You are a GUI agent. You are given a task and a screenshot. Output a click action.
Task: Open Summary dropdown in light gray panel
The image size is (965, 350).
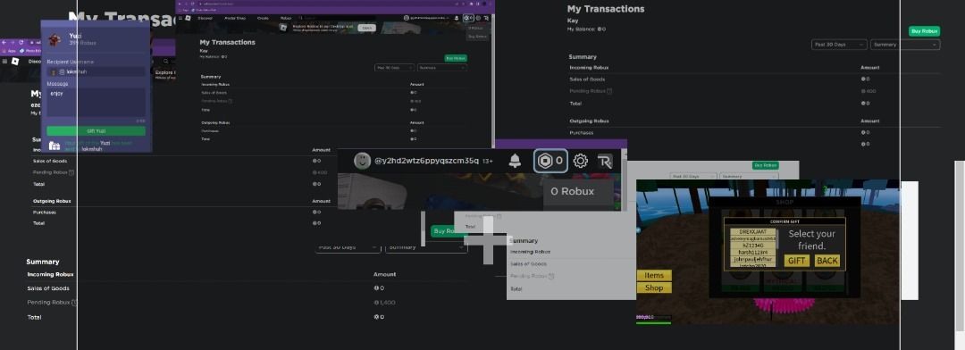(749, 177)
